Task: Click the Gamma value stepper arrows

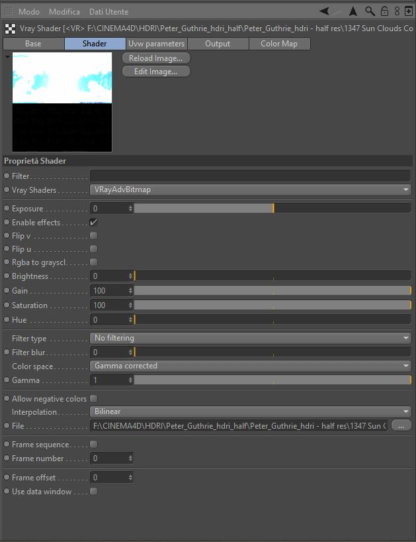Action: pos(130,380)
